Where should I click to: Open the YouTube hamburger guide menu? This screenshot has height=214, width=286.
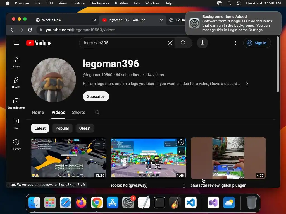[x=16, y=43]
